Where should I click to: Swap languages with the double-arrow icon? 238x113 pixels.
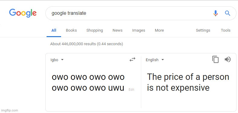click(x=132, y=59)
